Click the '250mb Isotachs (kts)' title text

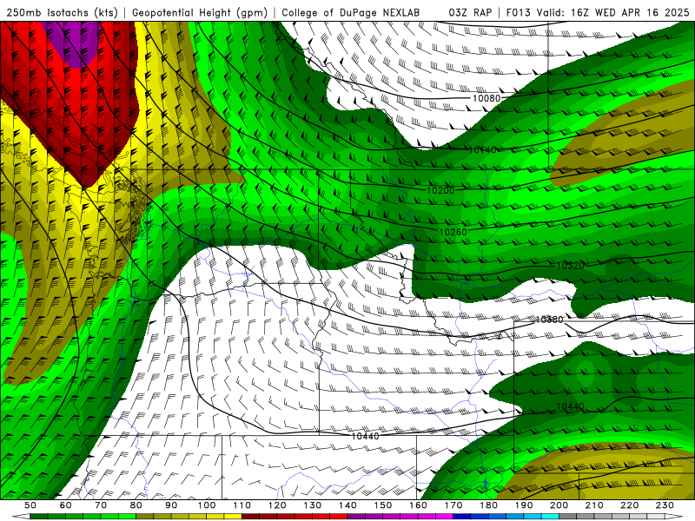click(x=62, y=12)
